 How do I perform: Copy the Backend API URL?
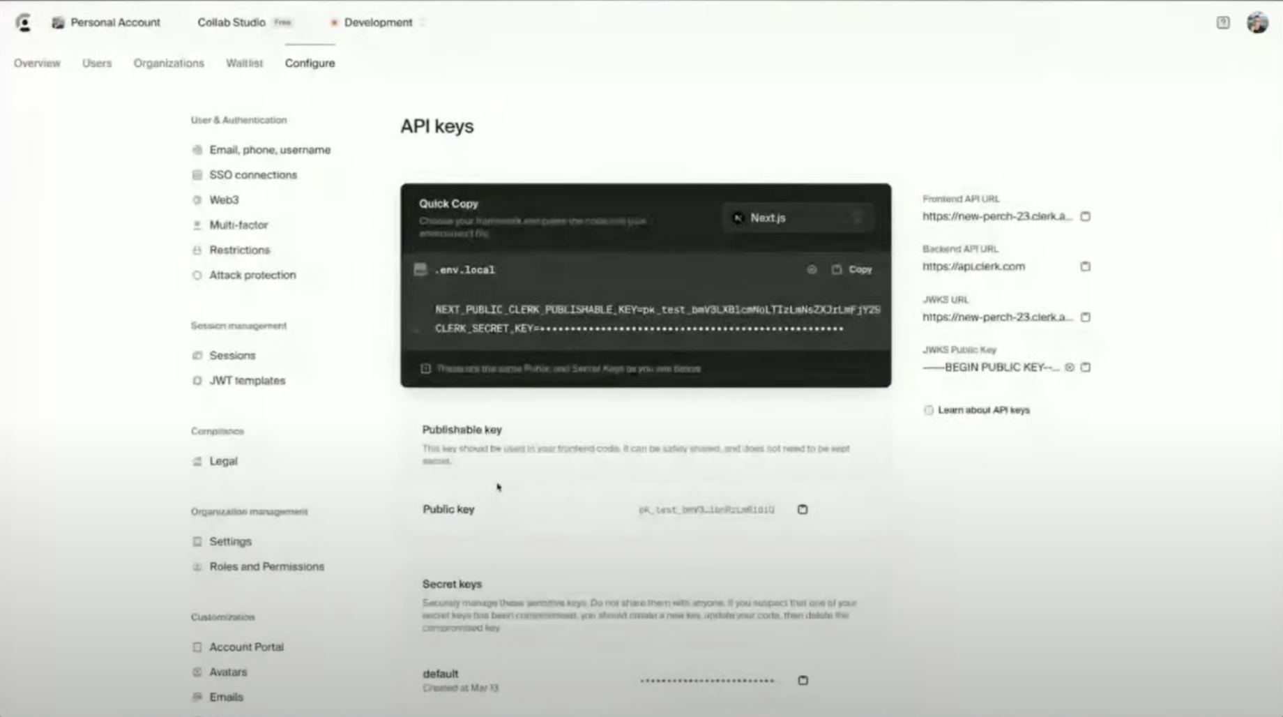pos(1085,266)
